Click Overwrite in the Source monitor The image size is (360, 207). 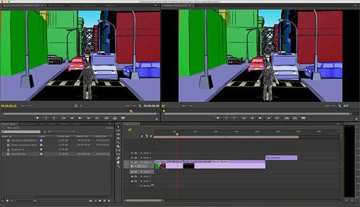click(x=115, y=118)
